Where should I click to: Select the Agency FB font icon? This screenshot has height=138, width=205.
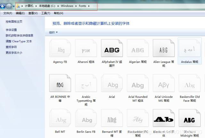tap(60, 48)
